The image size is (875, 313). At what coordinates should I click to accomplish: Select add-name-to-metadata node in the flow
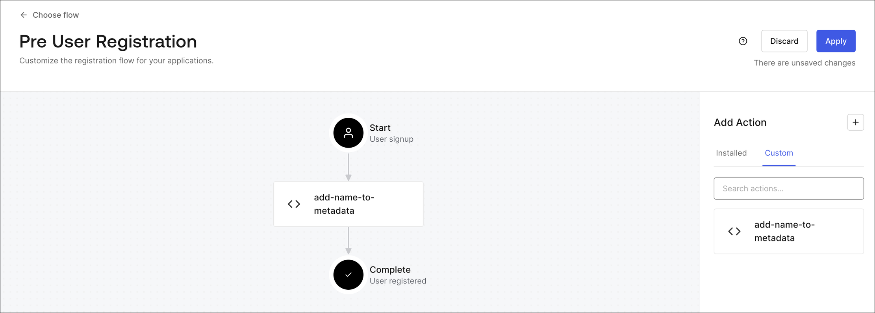coord(348,204)
